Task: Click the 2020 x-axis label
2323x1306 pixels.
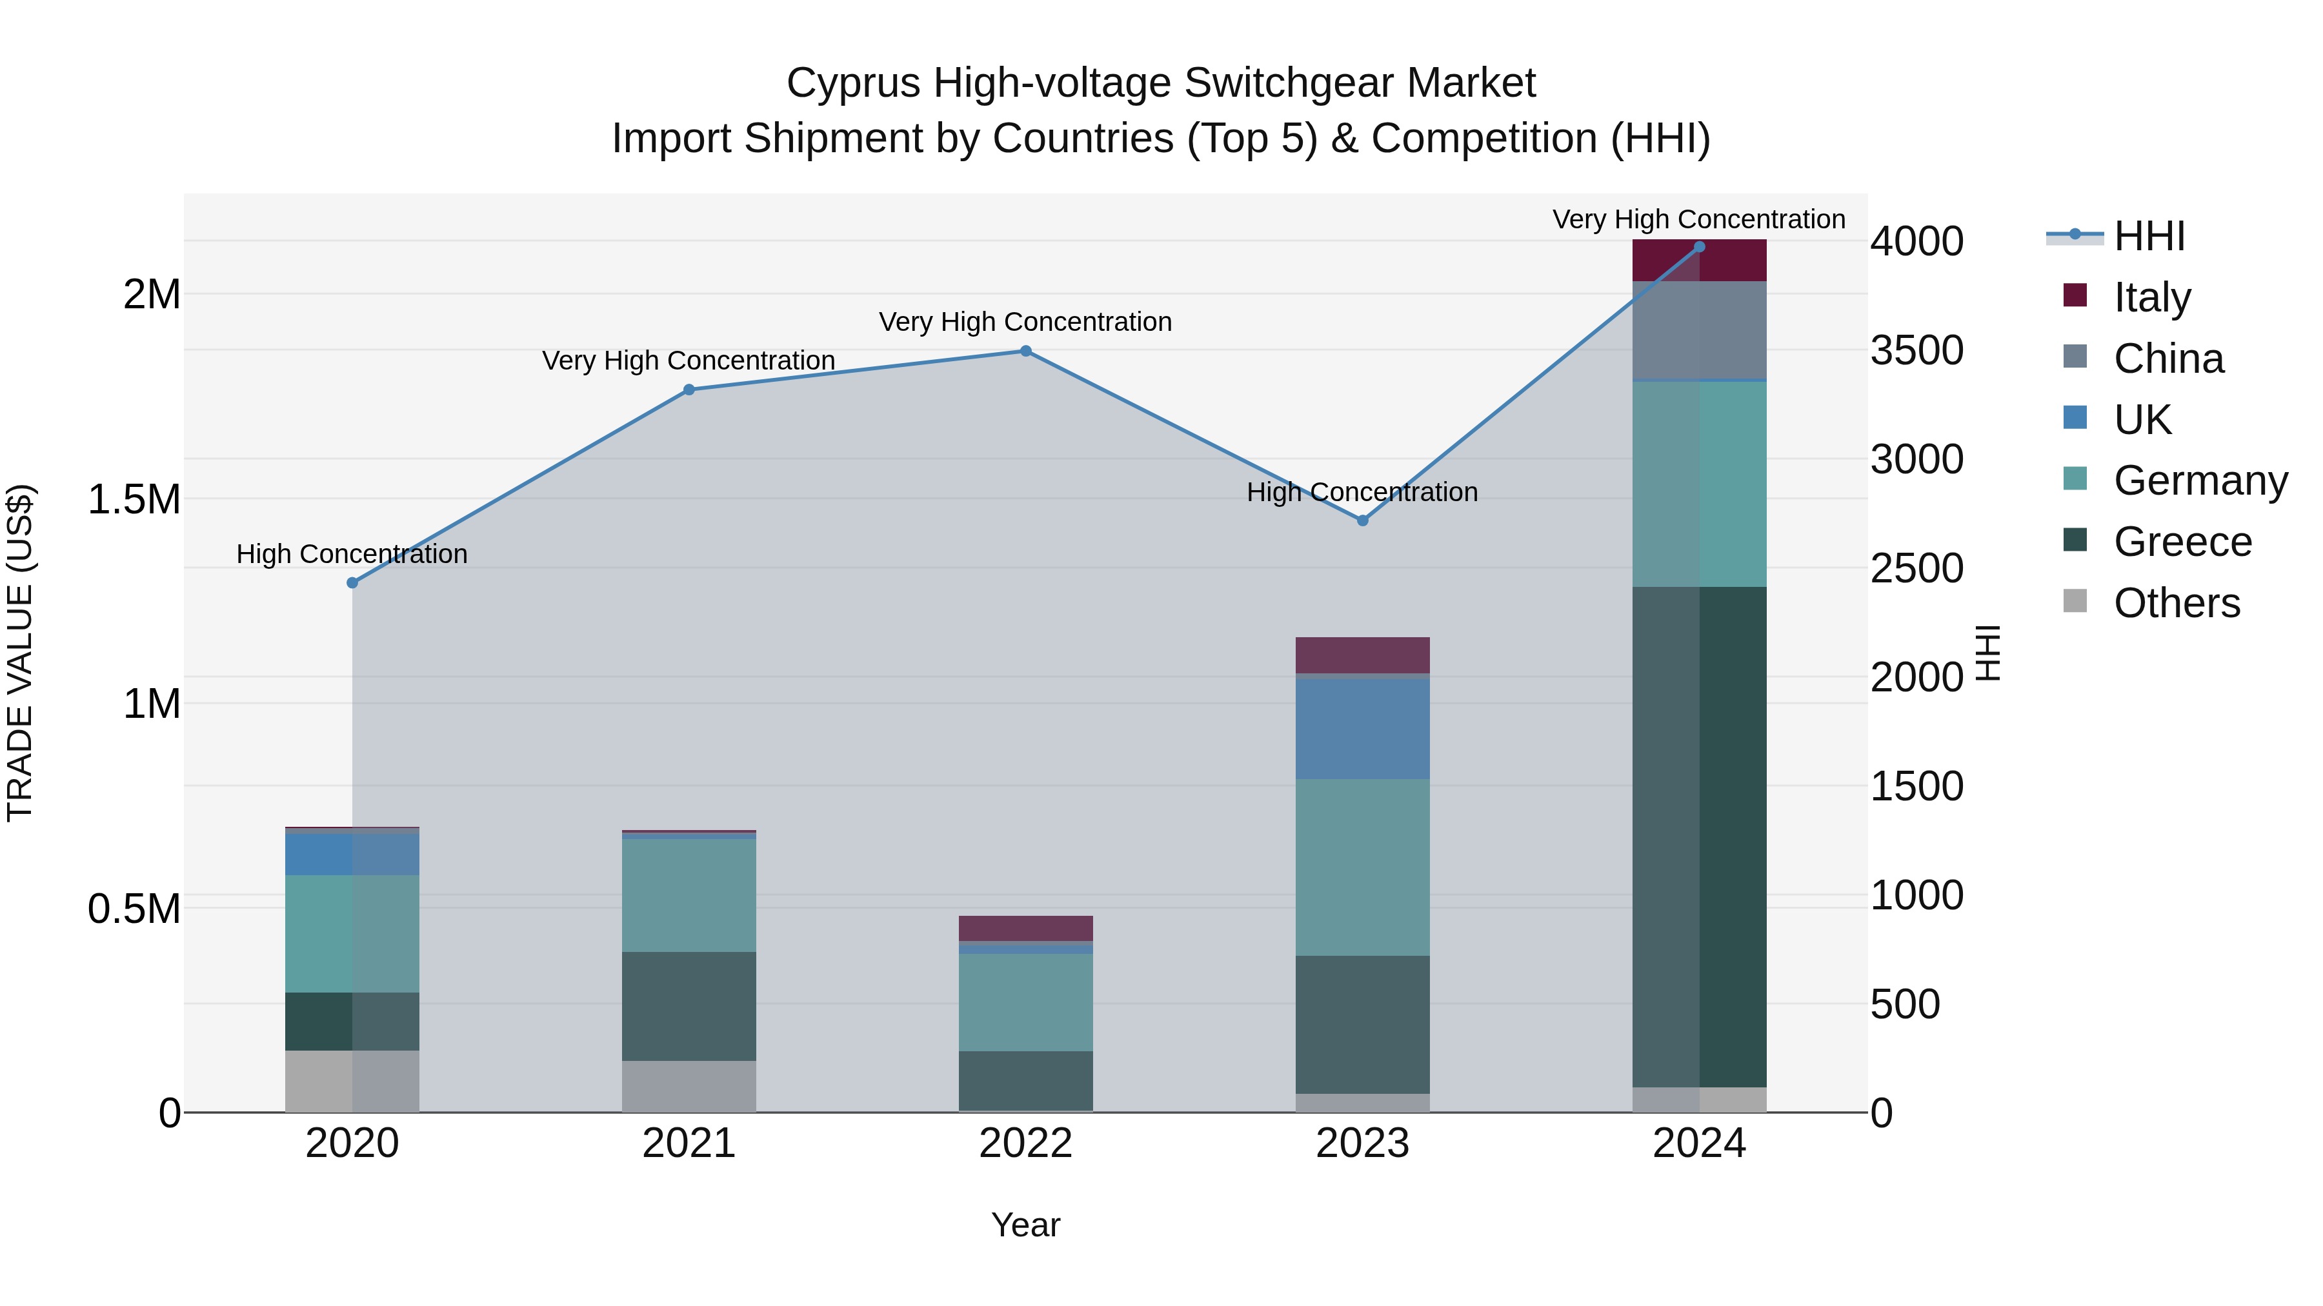Action: coord(352,1143)
